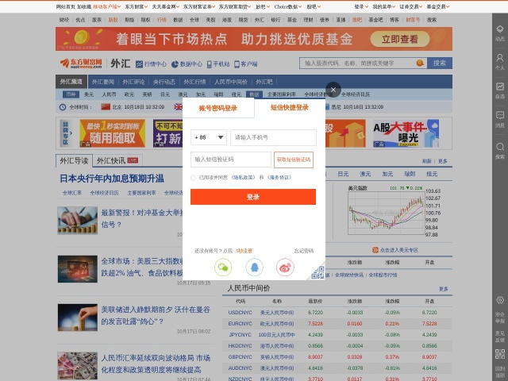Screen dimensions: 508x381
Task: Click the 5秒注册 link
Action: [244, 251]
